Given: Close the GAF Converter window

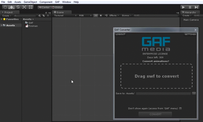Looking at the screenshot, I should click(x=195, y=30).
